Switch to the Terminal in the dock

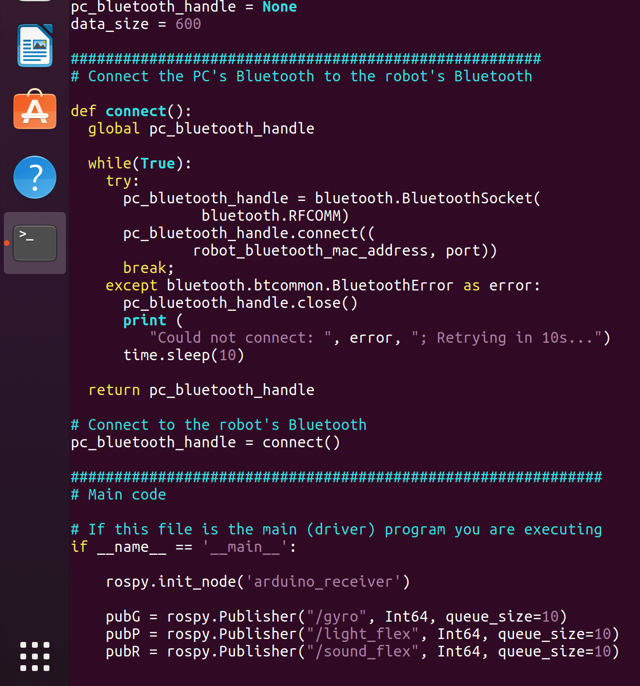point(35,243)
